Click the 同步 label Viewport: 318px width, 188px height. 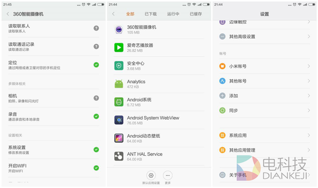tap(234, 111)
